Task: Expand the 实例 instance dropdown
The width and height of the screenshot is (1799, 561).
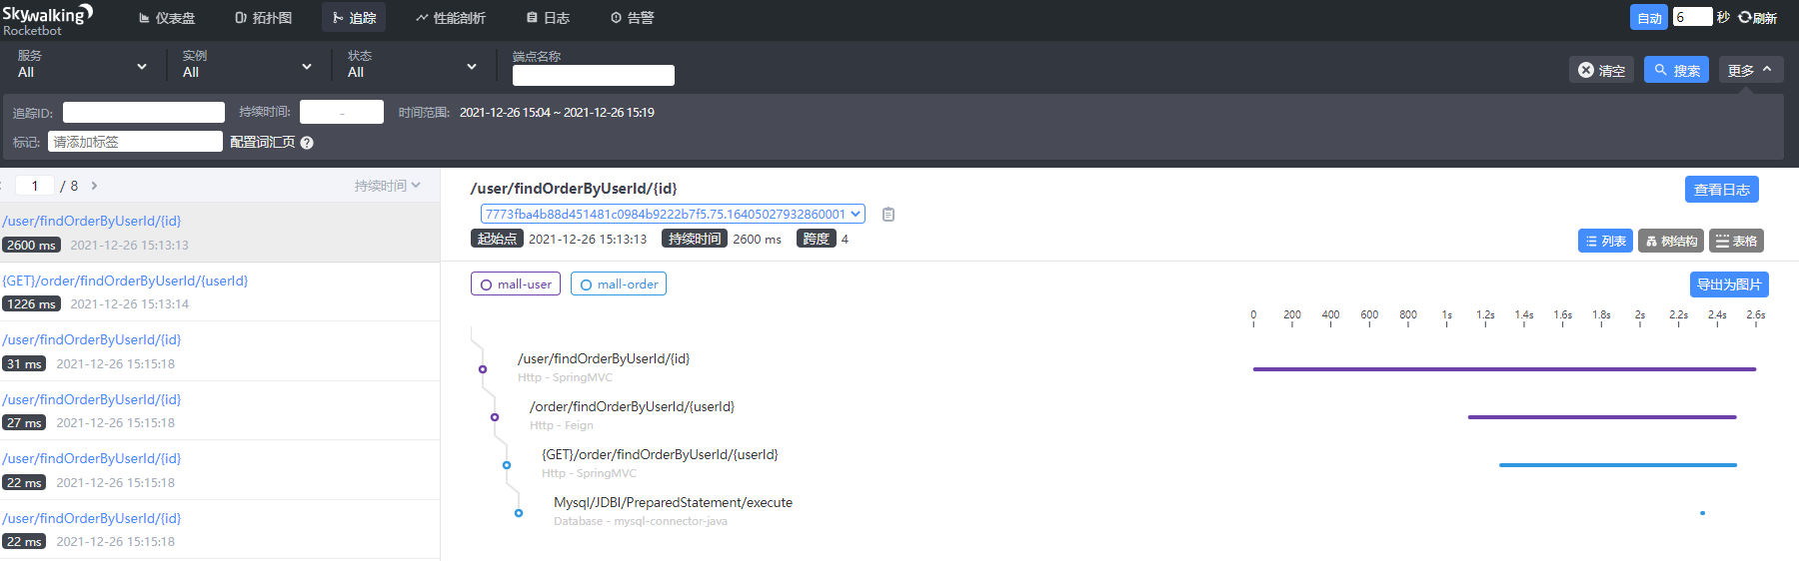Action: (x=247, y=64)
